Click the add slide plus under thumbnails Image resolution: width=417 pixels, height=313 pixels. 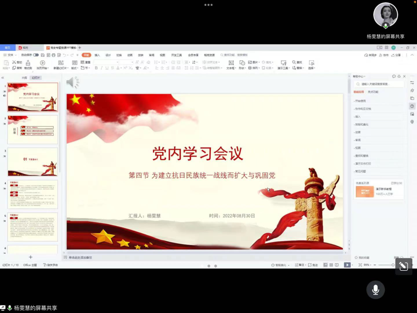point(31,257)
